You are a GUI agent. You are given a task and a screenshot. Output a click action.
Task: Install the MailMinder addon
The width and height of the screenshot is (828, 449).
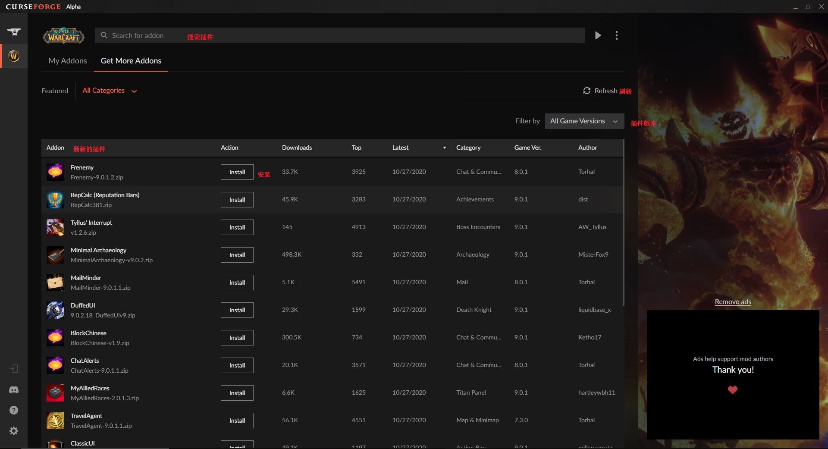(x=237, y=283)
